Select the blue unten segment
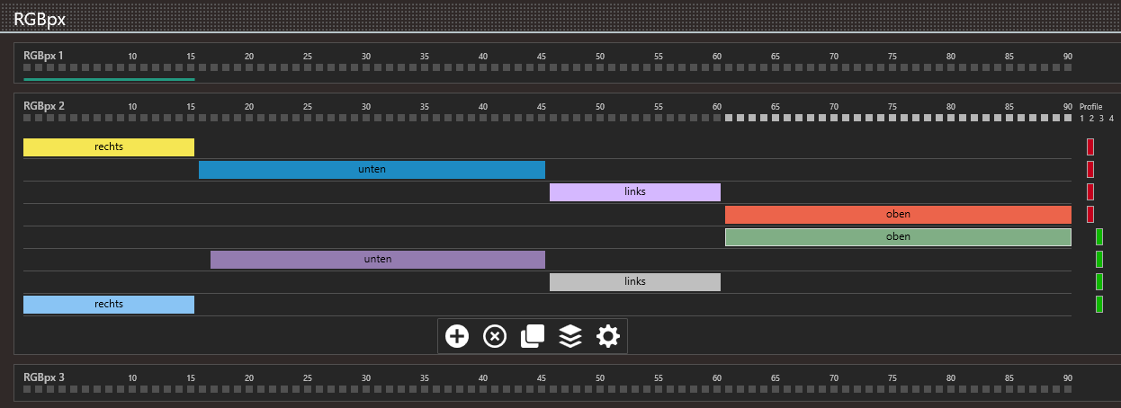The width and height of the screenshot is (1121, 408). point(372,170)
